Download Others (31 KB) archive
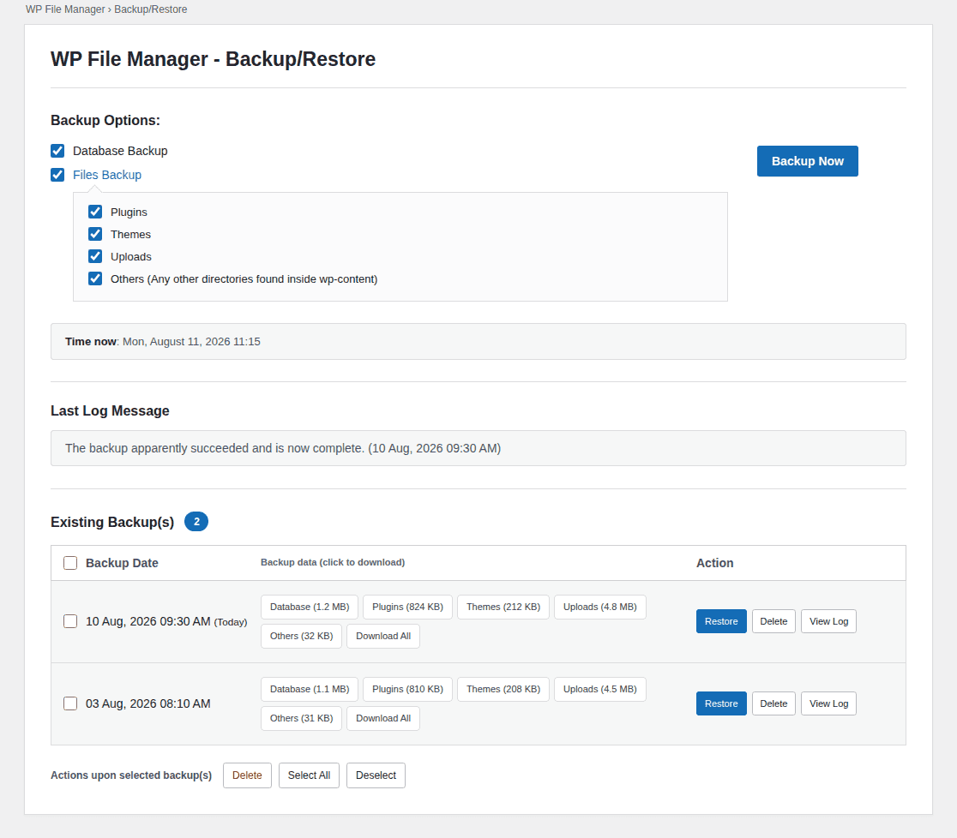The height and width of the screenshot is (838, 957). [x=302, y=718]
